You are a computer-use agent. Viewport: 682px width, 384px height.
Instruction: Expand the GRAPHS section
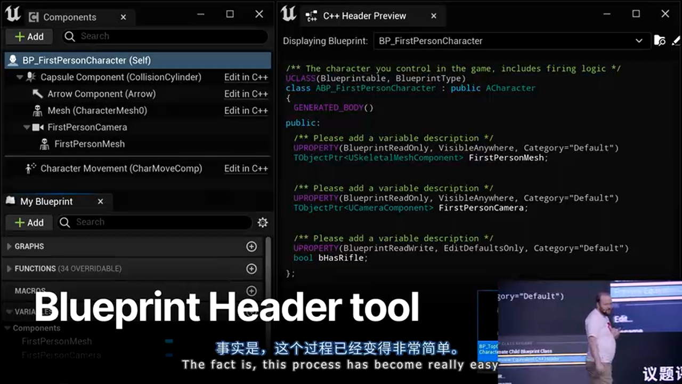(x=9, y=246)
